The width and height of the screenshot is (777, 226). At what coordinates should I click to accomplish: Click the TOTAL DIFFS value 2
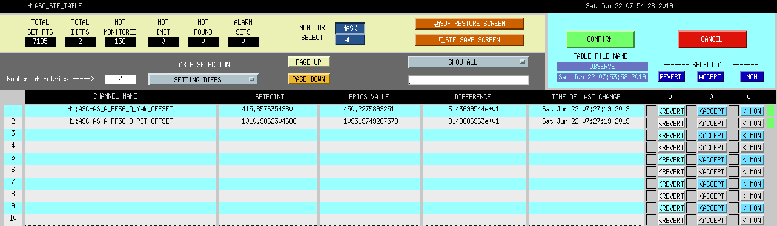[80, 42]
